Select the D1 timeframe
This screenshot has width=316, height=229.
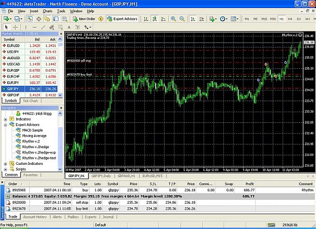coord(299,19)
